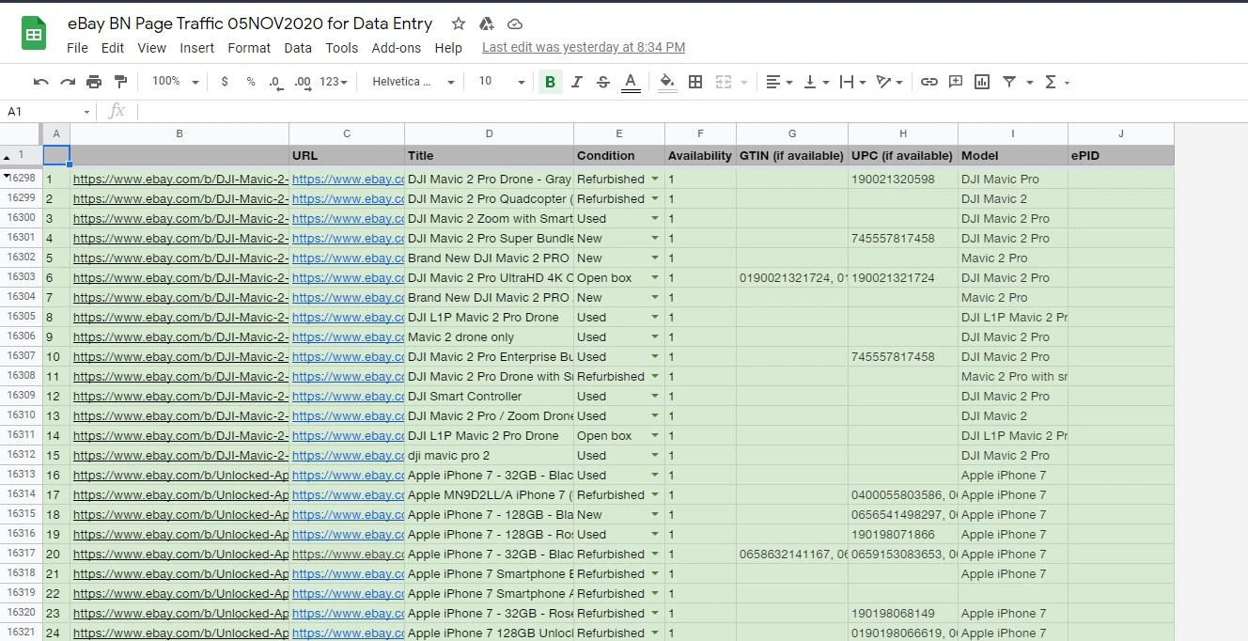The width and height of the screenshot is (1248, 641).
Task: Open the Name box dropdown arrow
Action: [x=86, y=112]
